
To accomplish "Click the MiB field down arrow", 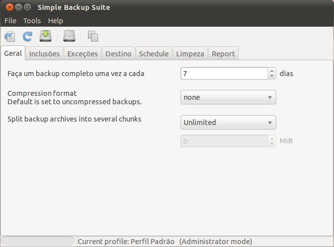I will tap(272, 144).
